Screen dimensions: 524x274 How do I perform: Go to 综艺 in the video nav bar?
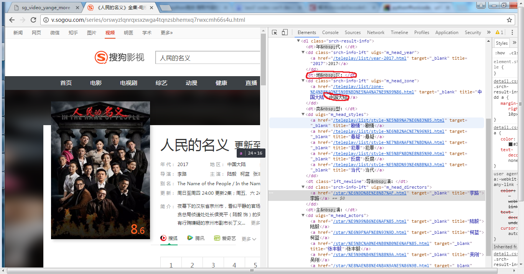(161, 83)
